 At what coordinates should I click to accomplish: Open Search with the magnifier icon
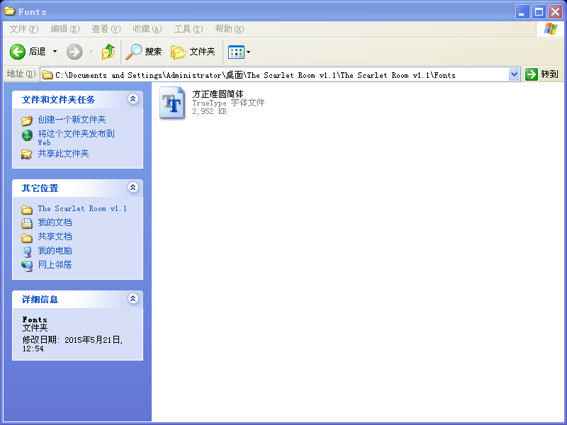pyautogui.click(x=133, y=52)
